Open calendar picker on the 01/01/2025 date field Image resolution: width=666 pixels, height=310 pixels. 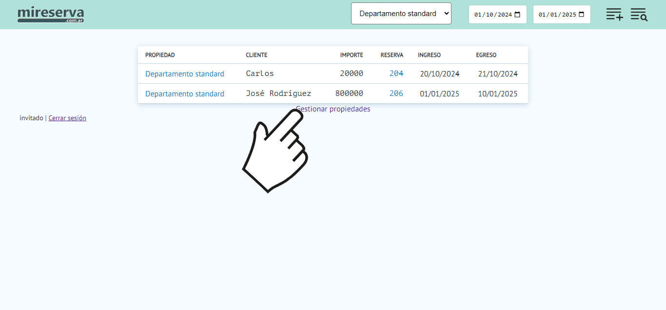pos(582,15)
